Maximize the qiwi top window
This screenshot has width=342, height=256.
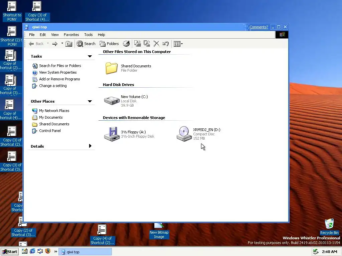(x=279, y=27)
